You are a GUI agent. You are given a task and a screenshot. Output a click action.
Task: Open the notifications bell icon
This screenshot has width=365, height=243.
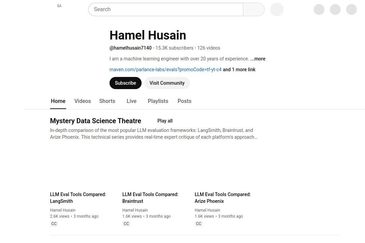(x=335, y=9)
